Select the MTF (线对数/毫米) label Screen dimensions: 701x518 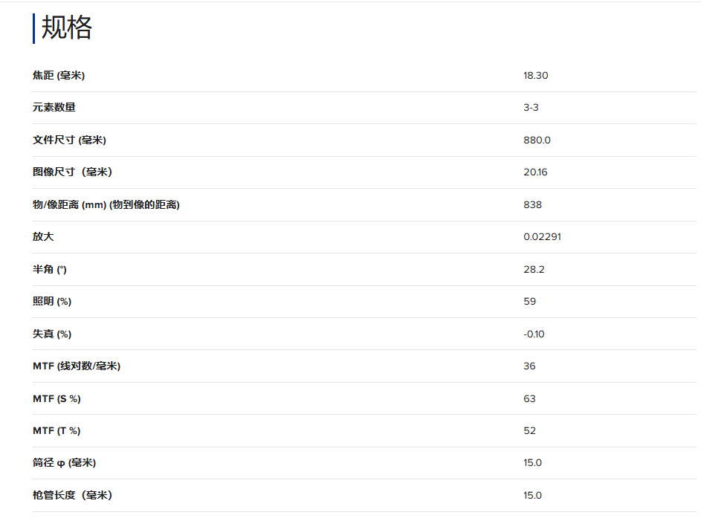click(x=77, y=366)
